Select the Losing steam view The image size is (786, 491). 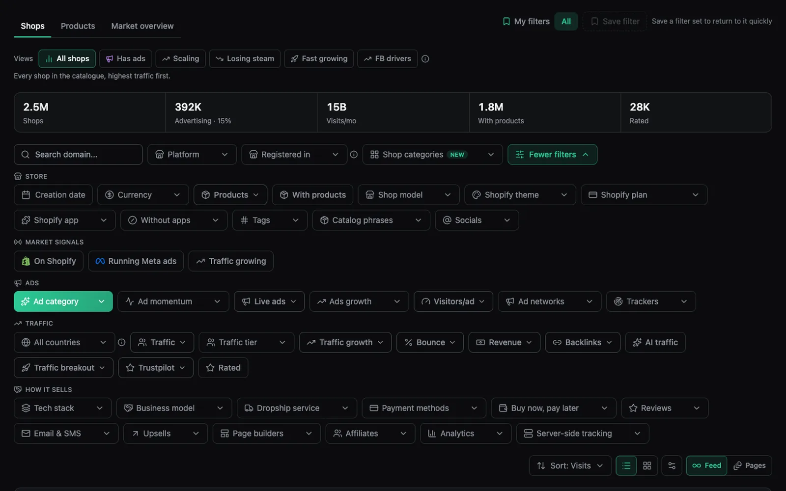(245, 59)
